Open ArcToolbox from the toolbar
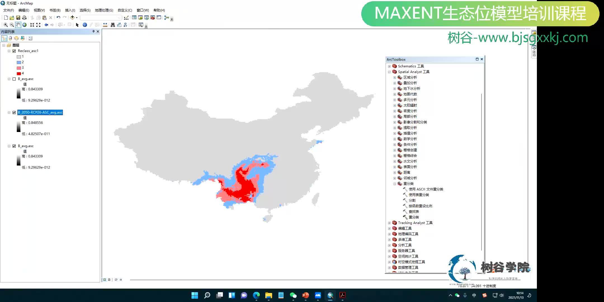 tap(153, 18)
